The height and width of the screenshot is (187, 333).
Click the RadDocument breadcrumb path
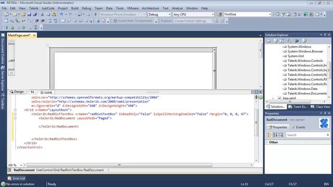click(x=70, y=170)
